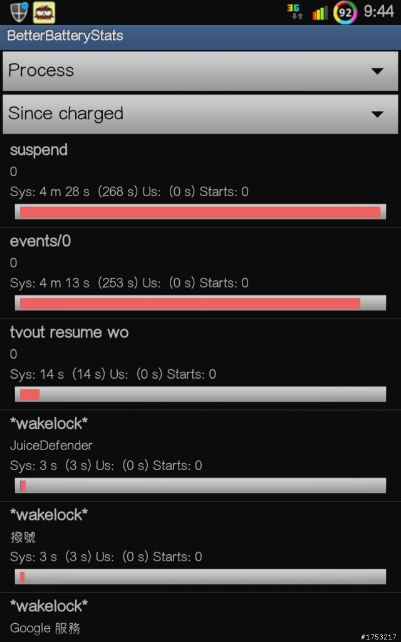Select the suspend process entry
This screenshot has height=642, width=401.
[200, 181]
